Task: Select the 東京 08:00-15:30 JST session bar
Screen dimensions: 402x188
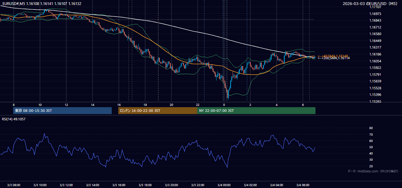Action: (x=62, y=111)
